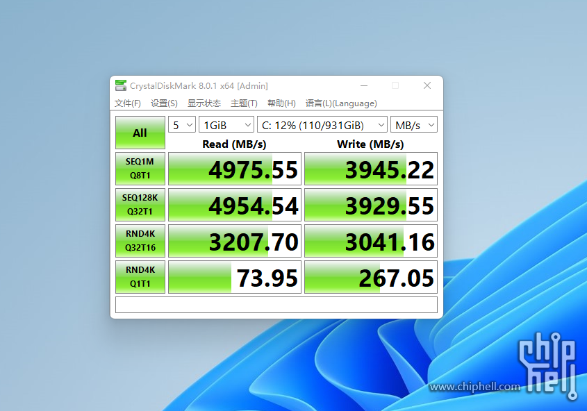Minimize the CrystalDiskMark window
This screenshot has width=587, height=411.
pos(364,85)
